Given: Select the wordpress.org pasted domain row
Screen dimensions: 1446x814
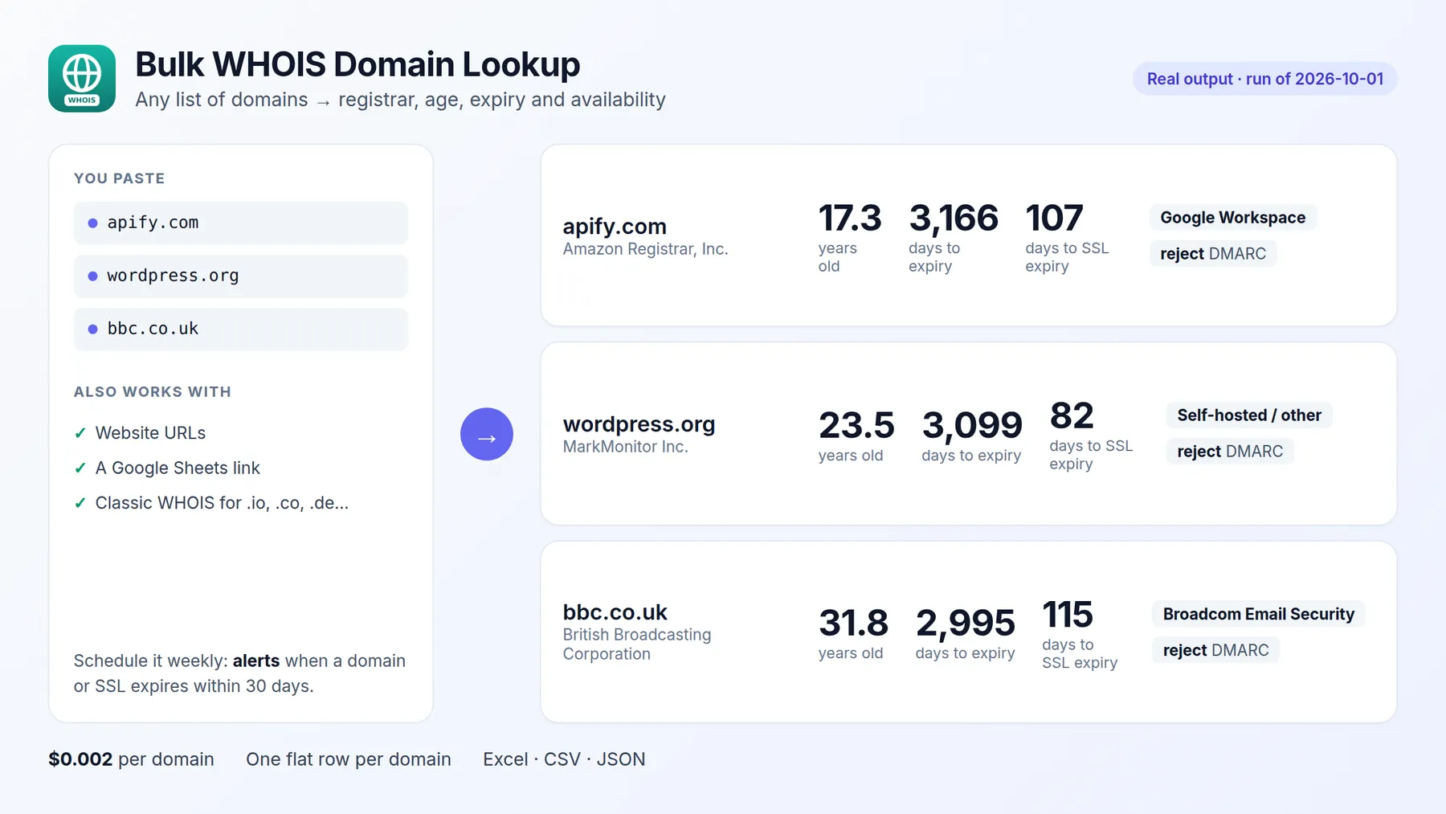Looking at the screenshot, I should [241, 276].
